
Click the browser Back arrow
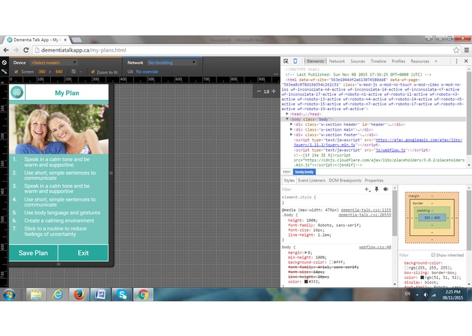click(x=6, y=50)
